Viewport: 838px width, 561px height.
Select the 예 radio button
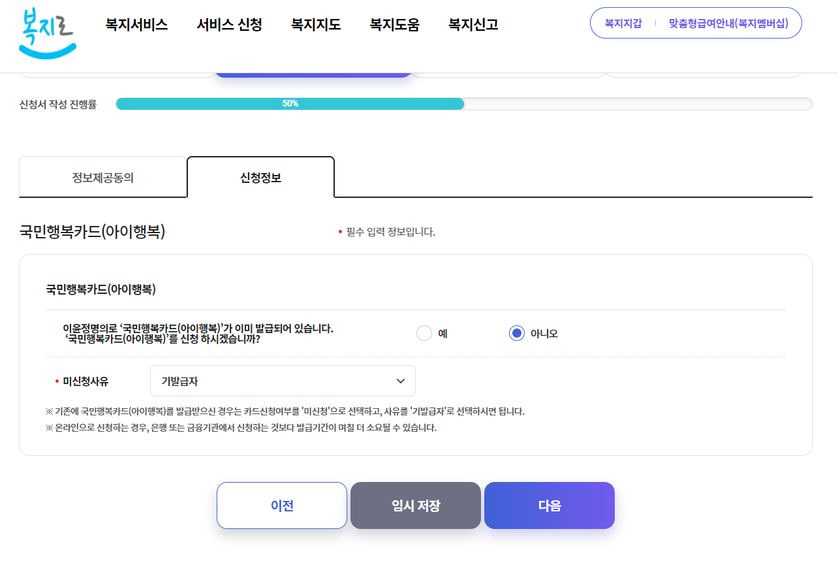point(424,333)
